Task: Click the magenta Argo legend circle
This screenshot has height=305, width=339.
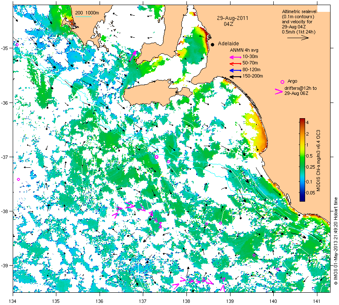Action: point(282,82)
